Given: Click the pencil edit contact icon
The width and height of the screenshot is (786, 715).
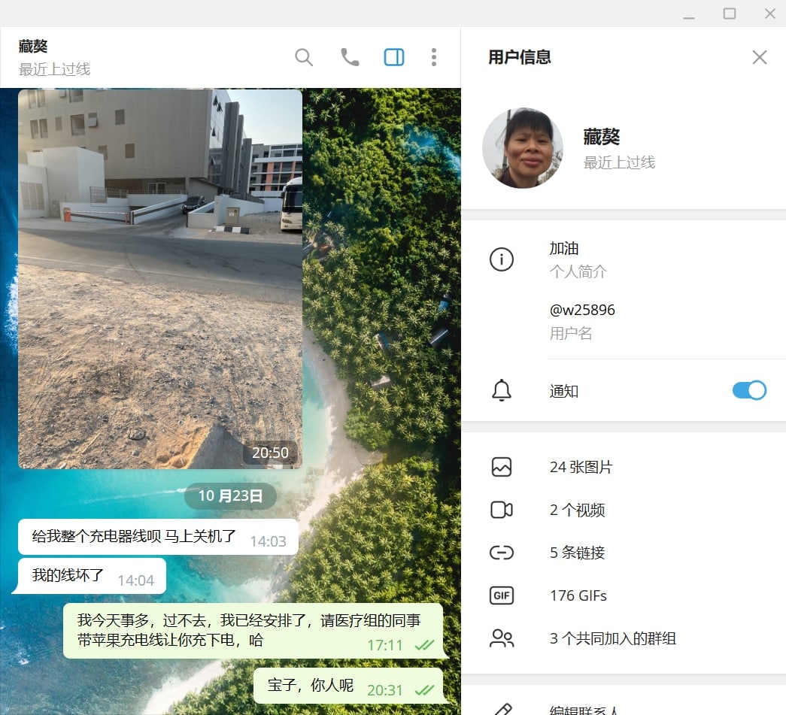Looking at the screenshot, I should point(502,710).
